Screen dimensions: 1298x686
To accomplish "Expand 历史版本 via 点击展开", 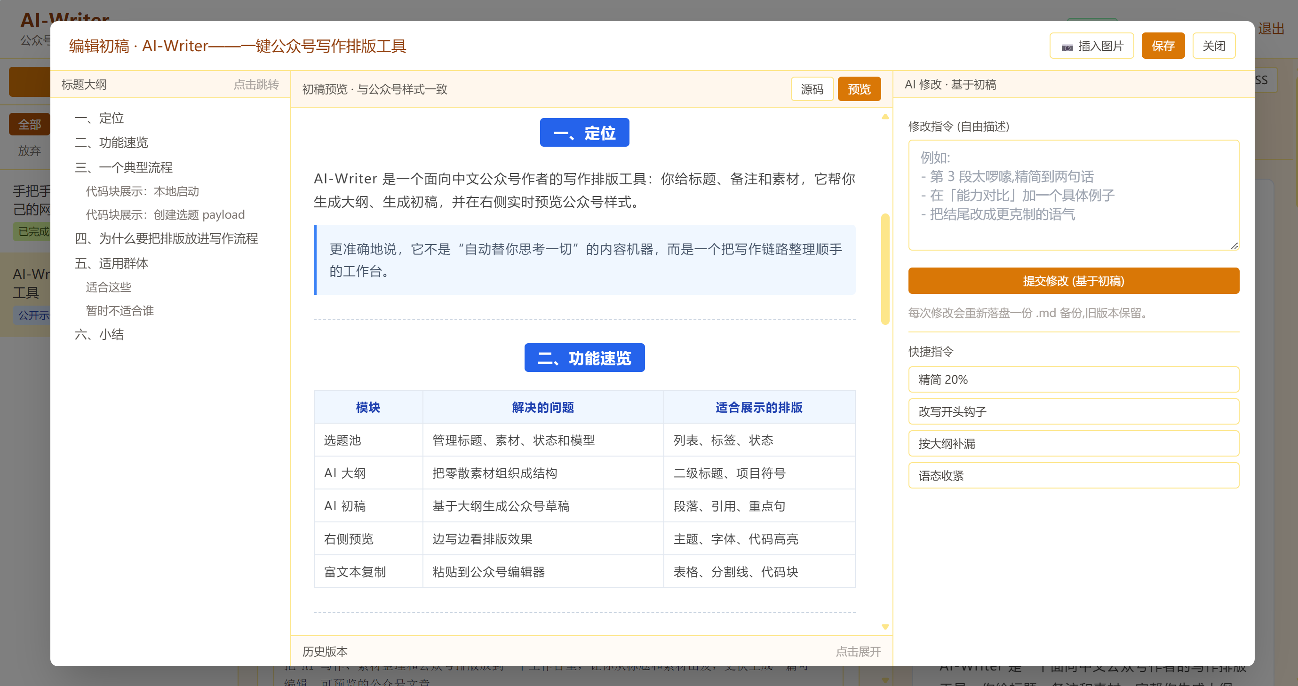I will point(858,651).
